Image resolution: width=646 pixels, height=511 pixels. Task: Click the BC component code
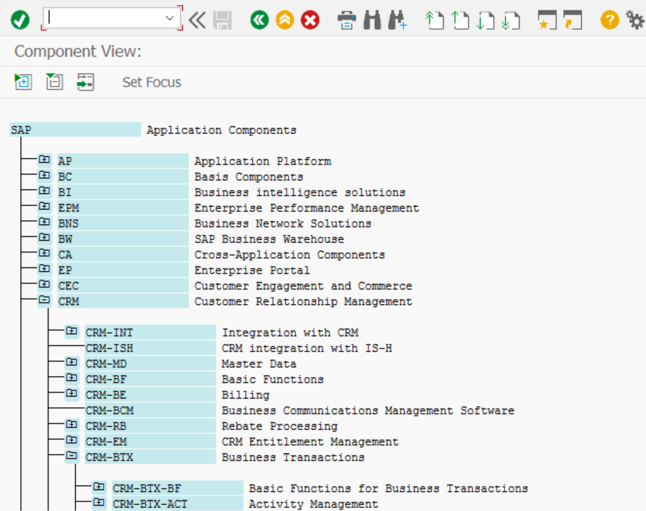point(123,177)
